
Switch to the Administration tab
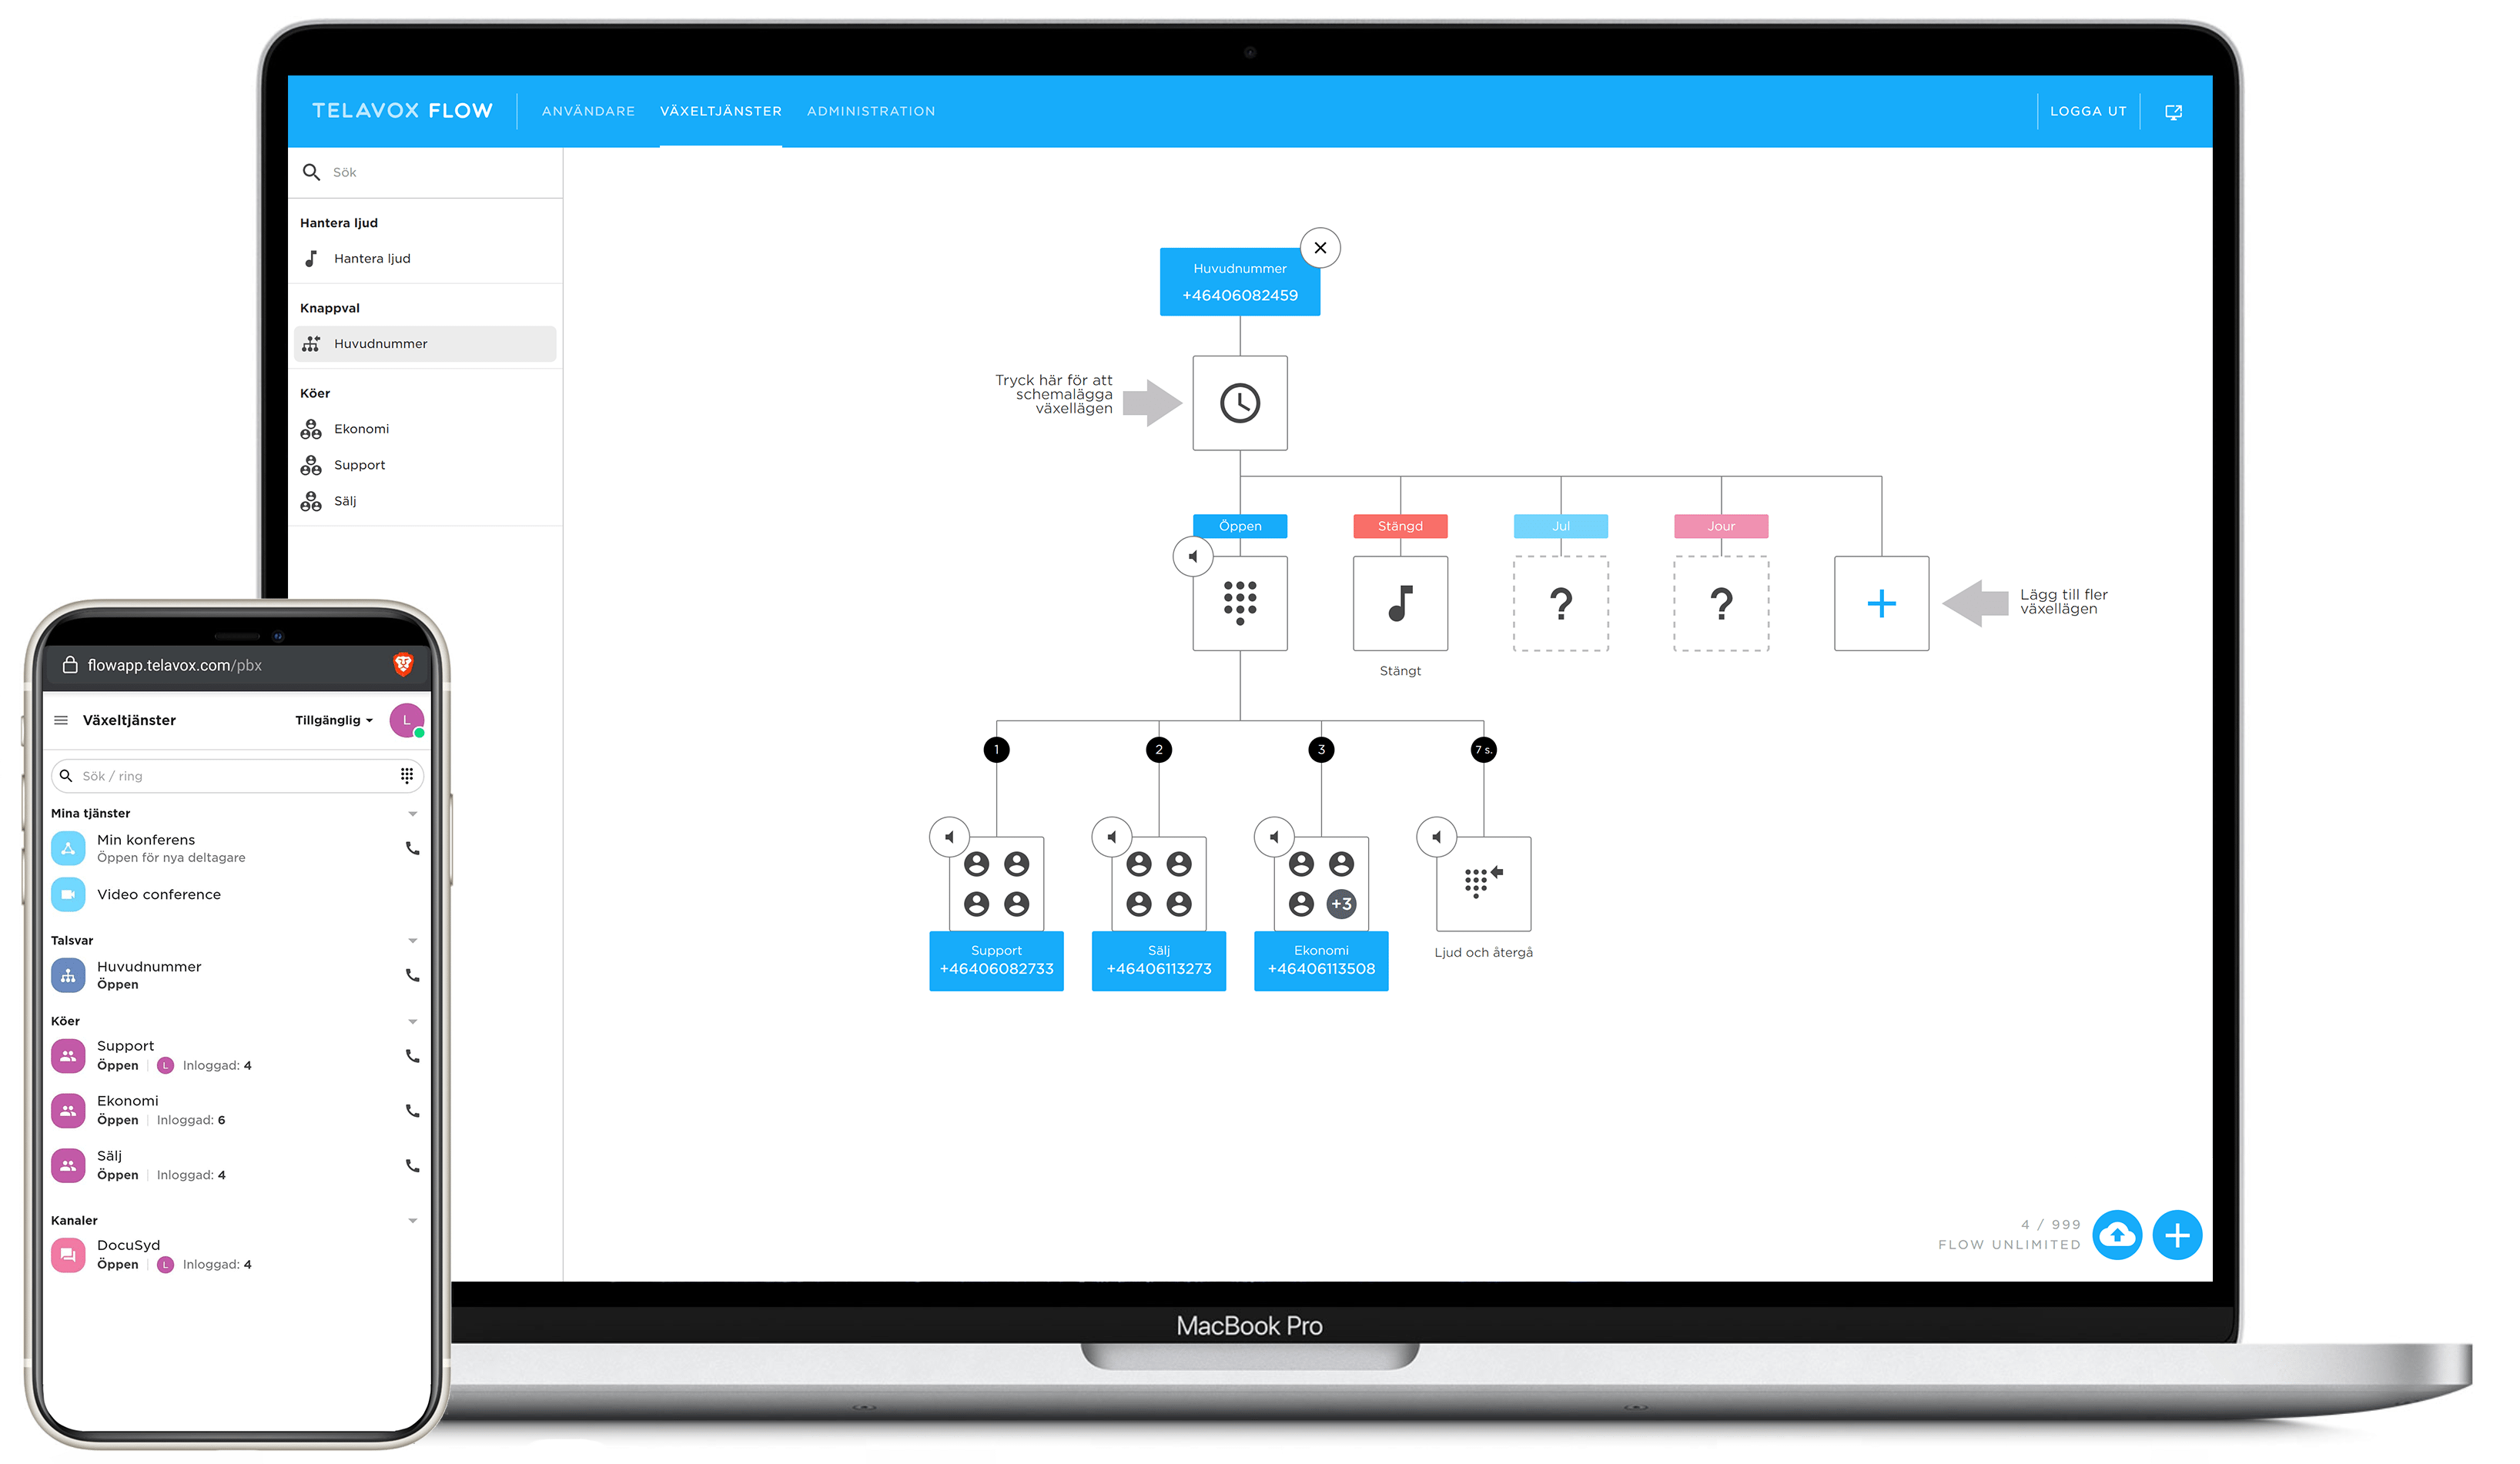coord(871,111)
